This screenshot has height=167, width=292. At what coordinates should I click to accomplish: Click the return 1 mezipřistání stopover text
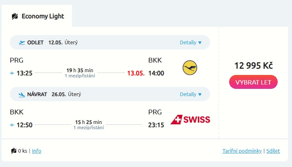click(x=89, y=128)
